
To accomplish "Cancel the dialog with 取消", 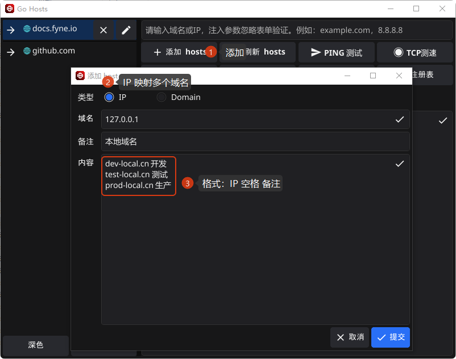I will pyautogui.click(x=349, y=337).
